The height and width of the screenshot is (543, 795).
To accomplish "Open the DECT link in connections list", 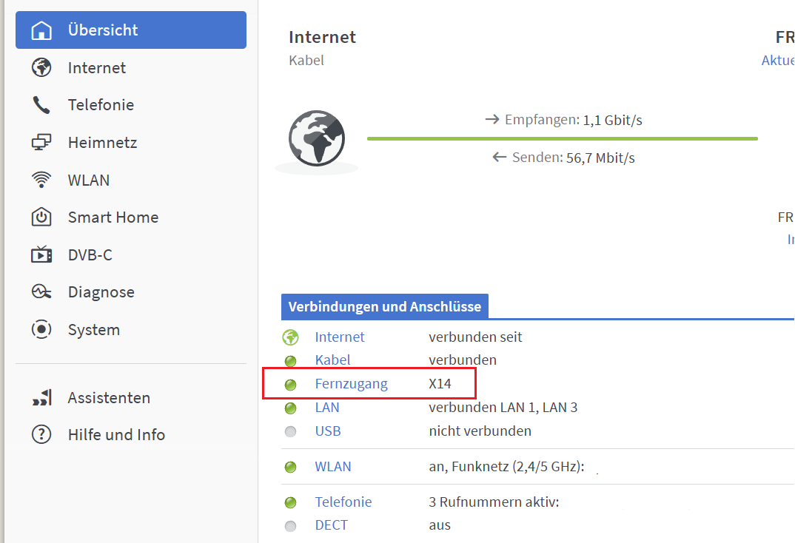I will click(331, 525).
